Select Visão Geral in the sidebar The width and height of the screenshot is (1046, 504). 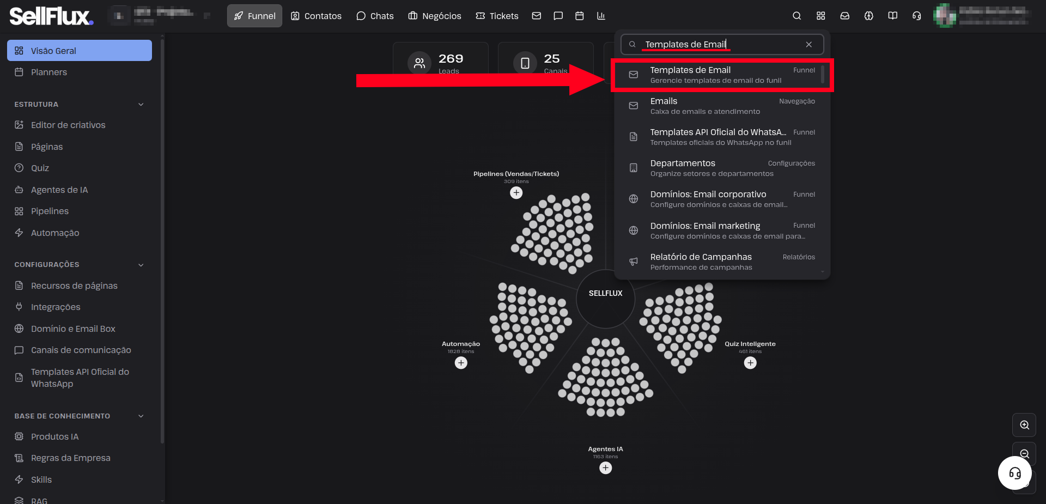click(80, 51)
